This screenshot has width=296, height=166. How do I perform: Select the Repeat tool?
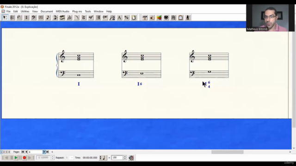[x=98, y=18]
